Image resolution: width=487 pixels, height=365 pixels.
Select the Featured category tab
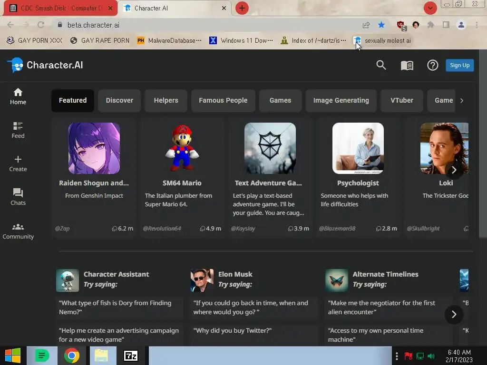[x=73, y=101]
